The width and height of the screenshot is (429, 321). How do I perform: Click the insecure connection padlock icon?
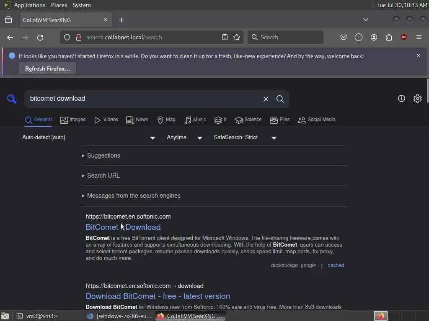click(x=79, y=37)
